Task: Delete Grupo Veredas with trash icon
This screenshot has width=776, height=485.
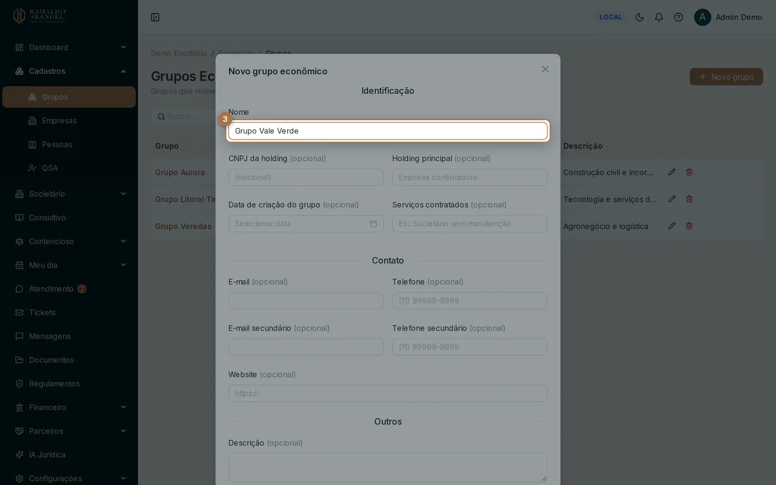Action: [689, 226]
